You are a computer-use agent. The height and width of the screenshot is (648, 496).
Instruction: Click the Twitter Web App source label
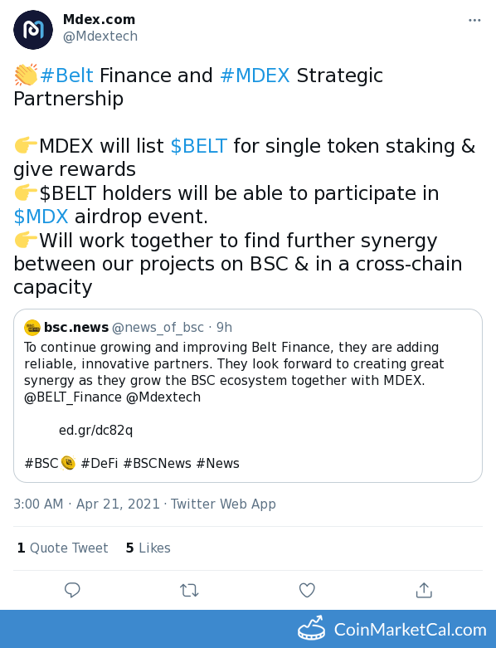point(223,504)
